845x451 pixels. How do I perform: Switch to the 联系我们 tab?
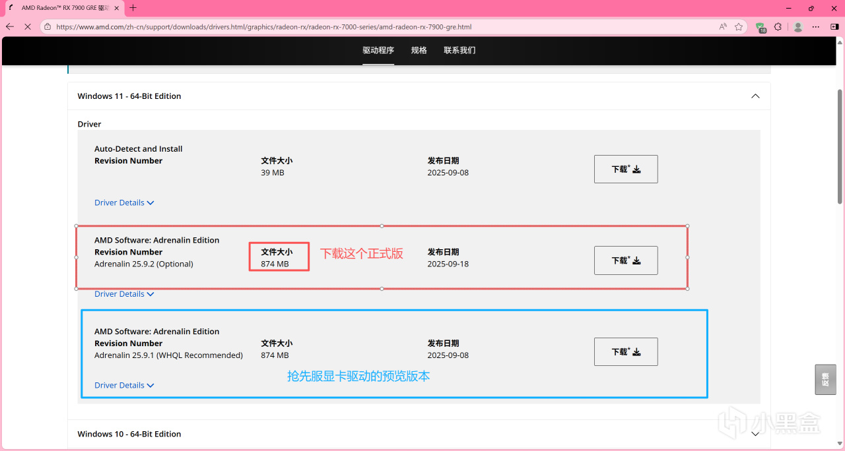459,50
